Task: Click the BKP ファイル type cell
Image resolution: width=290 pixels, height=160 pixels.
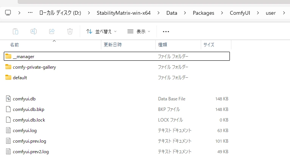Action: 169,109
